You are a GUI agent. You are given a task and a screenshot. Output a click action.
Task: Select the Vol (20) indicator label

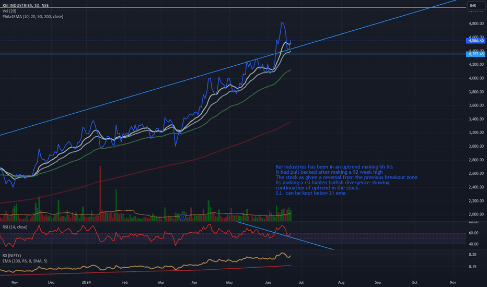tap(9, 11)
